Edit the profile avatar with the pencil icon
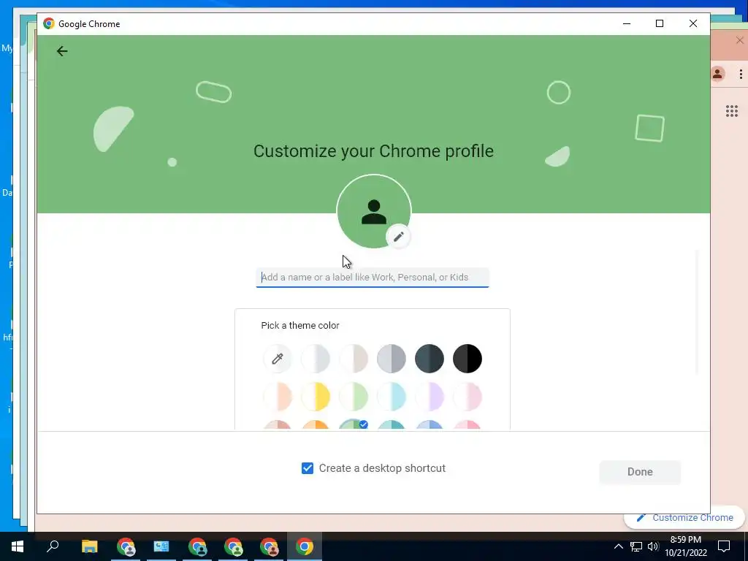 click(398, 237)
